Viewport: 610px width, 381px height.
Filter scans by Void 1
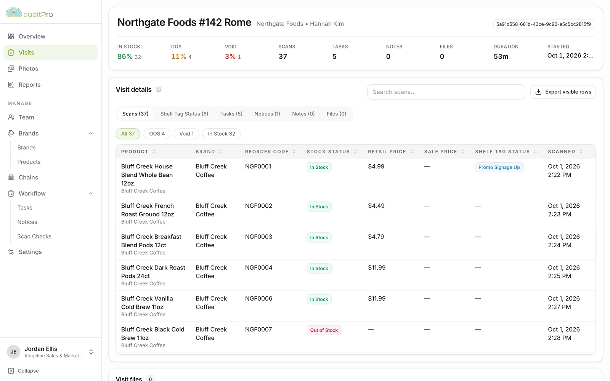point(186,134)
